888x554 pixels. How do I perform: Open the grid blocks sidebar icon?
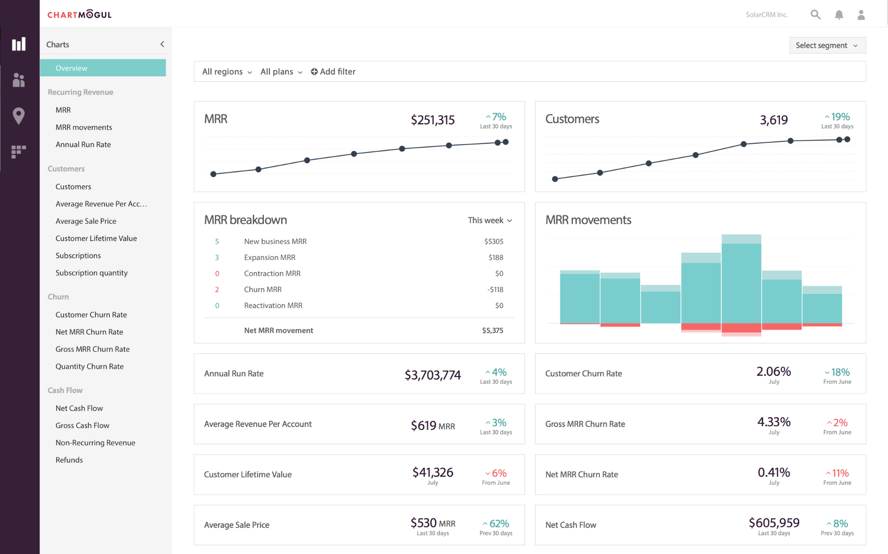[19, 152]
